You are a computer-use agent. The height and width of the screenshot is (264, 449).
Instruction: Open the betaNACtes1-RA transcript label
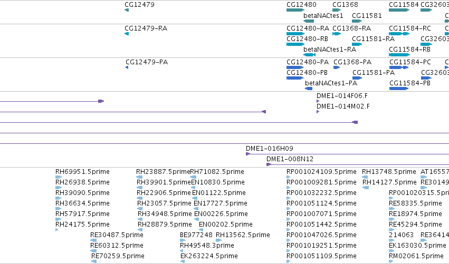pos(330,50)
